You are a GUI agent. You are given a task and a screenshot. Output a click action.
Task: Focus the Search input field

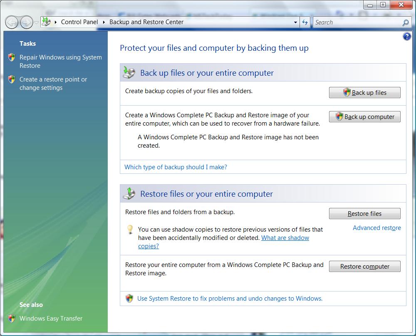pyautogui.click(x=358, y=22)
